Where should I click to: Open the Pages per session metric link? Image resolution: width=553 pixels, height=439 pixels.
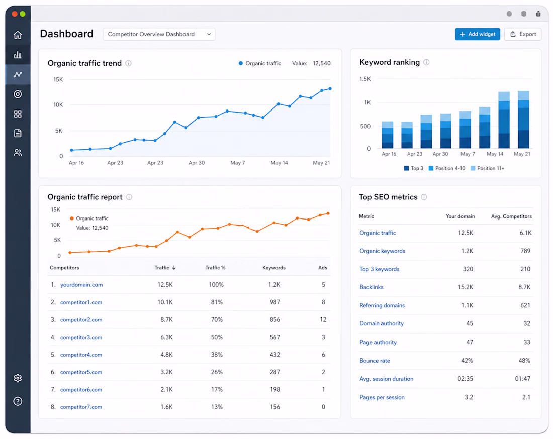coord(382,397)
